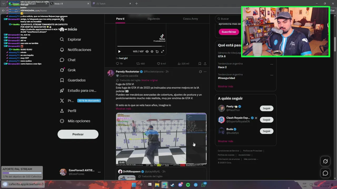The height and width of the screenshot is (189, 337).
Task: Open Condiciones de Servicio footer link
Action: click(228, 151)
